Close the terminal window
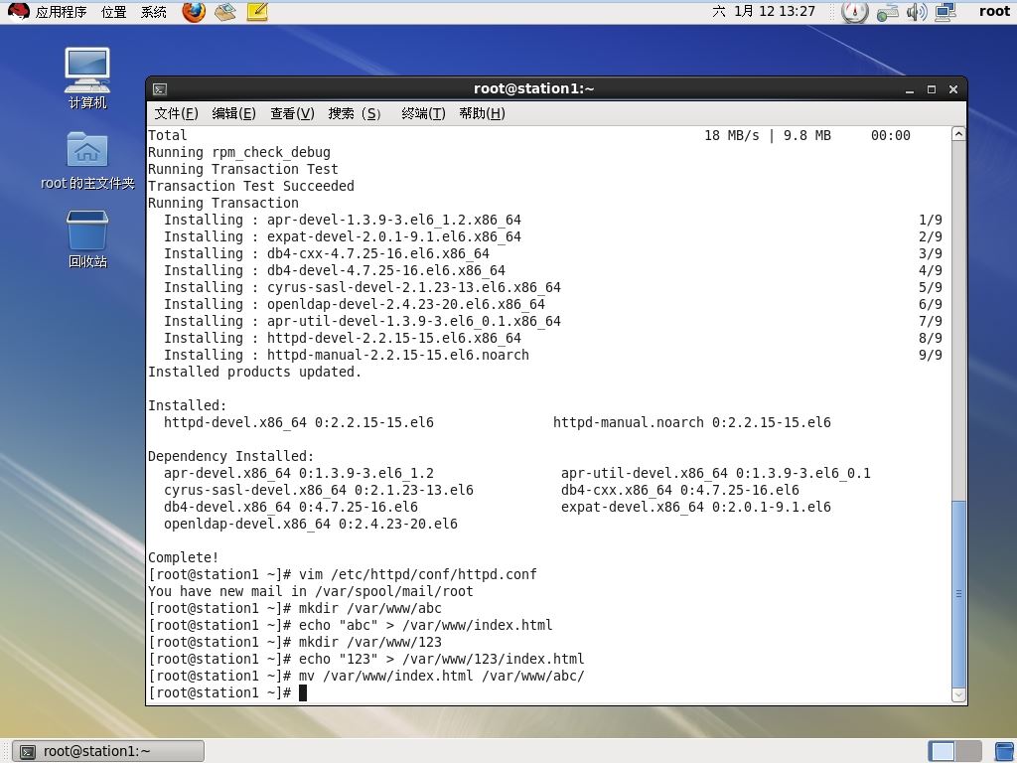The image size is (1017, 763). coord(952,89)
